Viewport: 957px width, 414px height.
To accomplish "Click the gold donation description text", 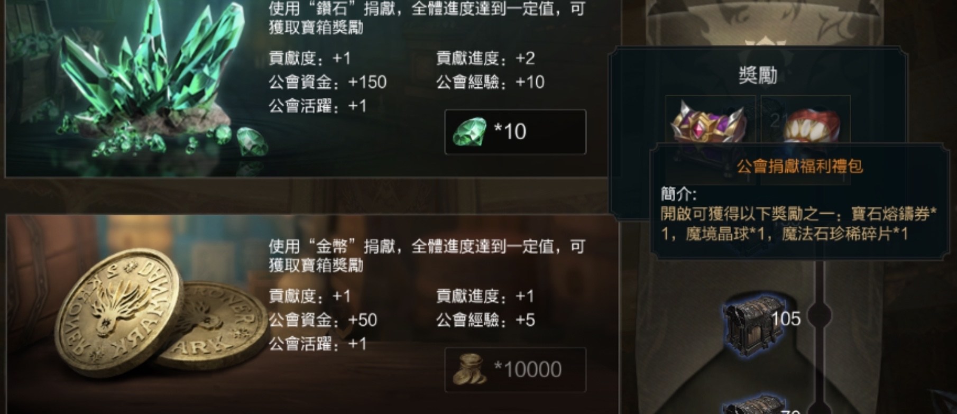I will click(x=426, y=255).
